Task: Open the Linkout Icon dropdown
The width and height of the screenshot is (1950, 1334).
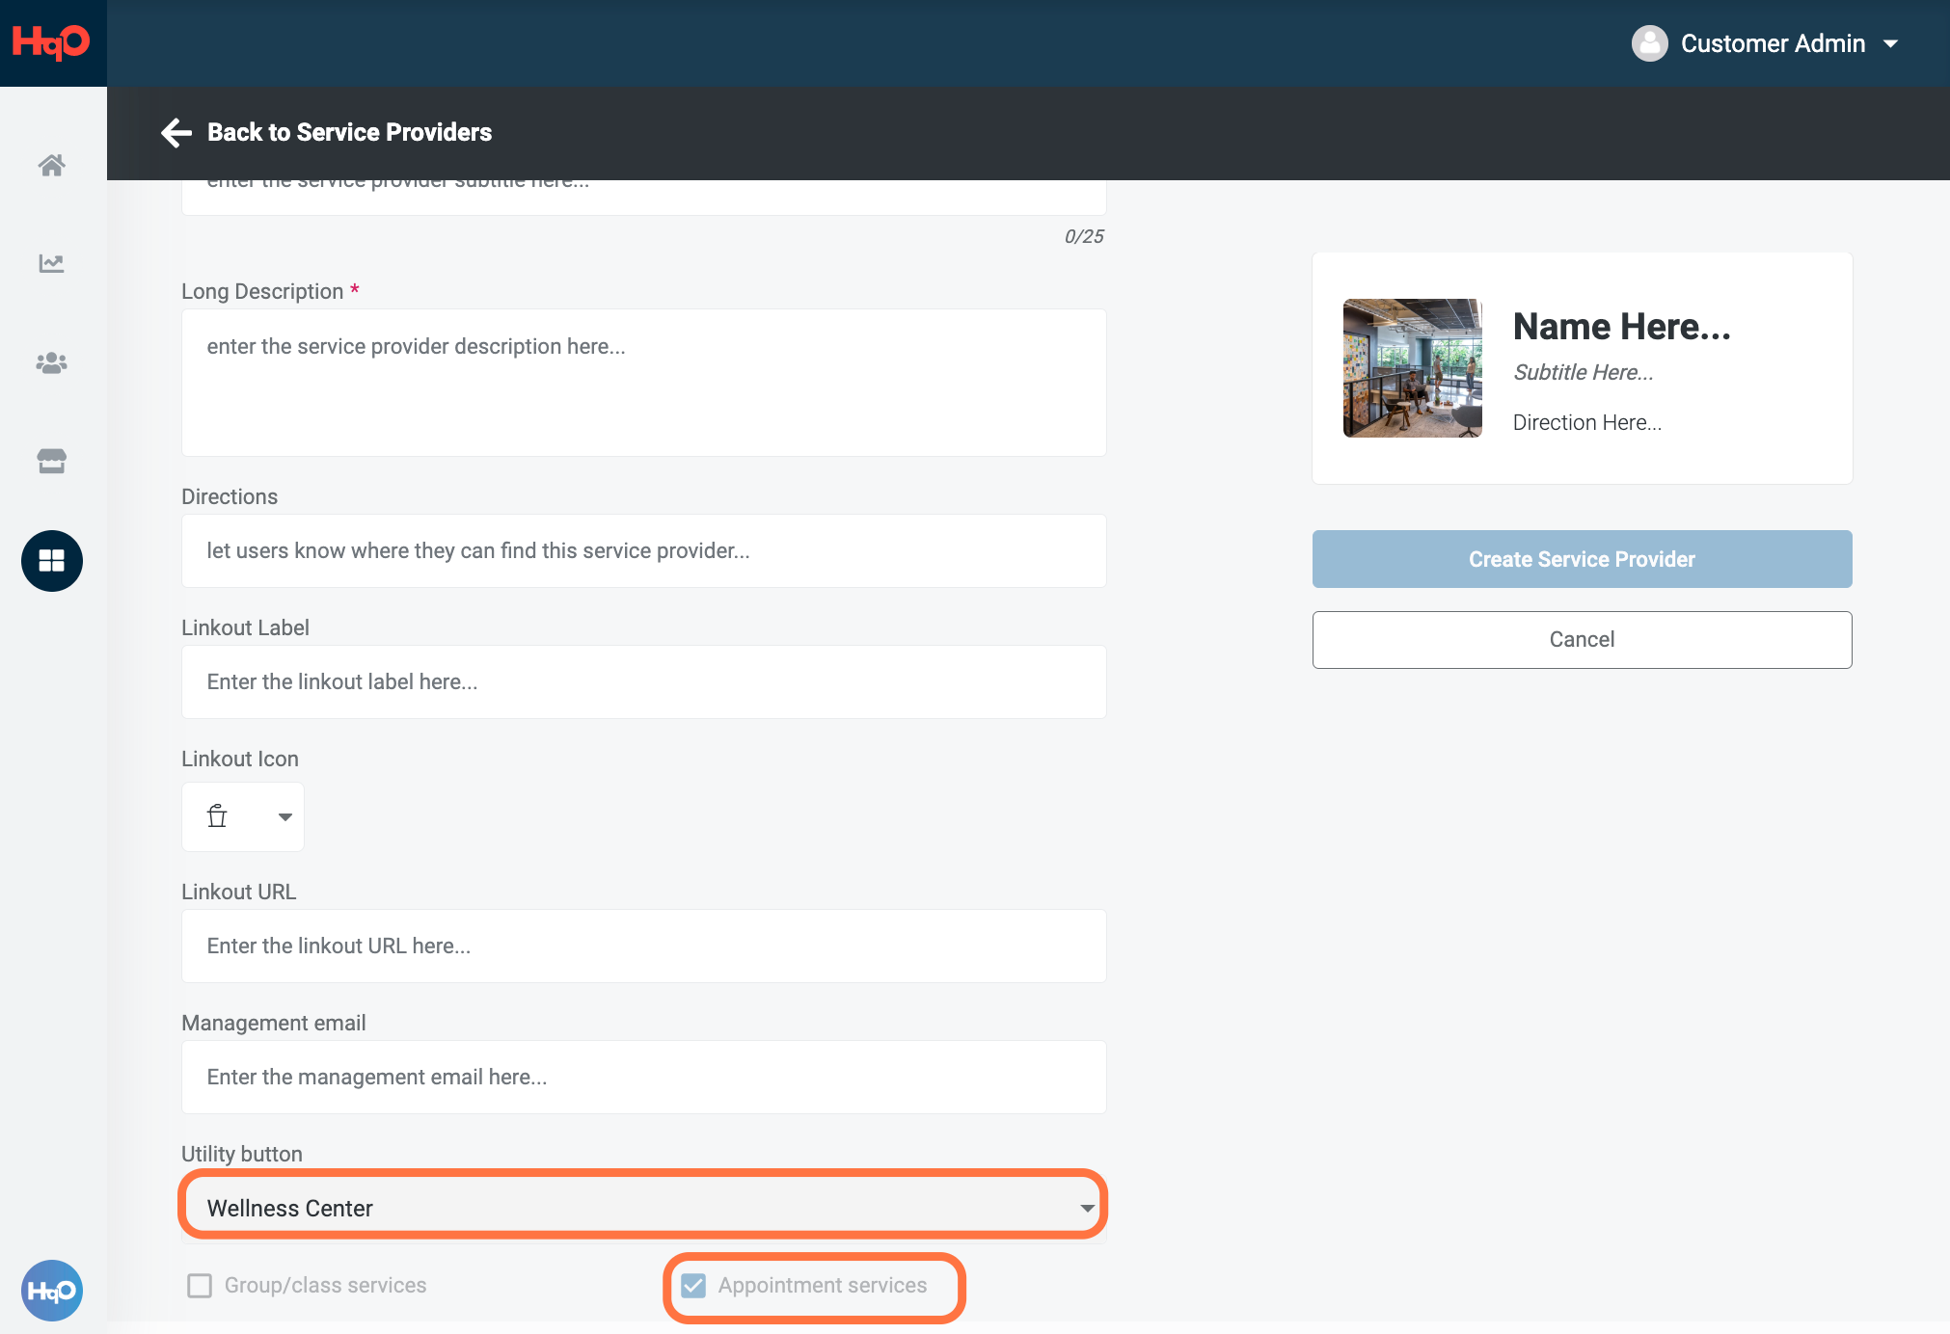Action: pos(243,816)
